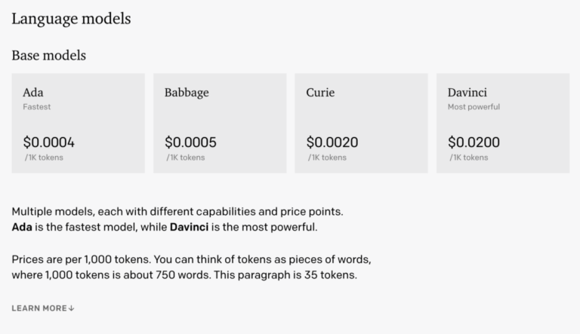Click bold Davinci word in description
Image resolution: width=580 pixels, height=334 pixels.
click(189, 227)
